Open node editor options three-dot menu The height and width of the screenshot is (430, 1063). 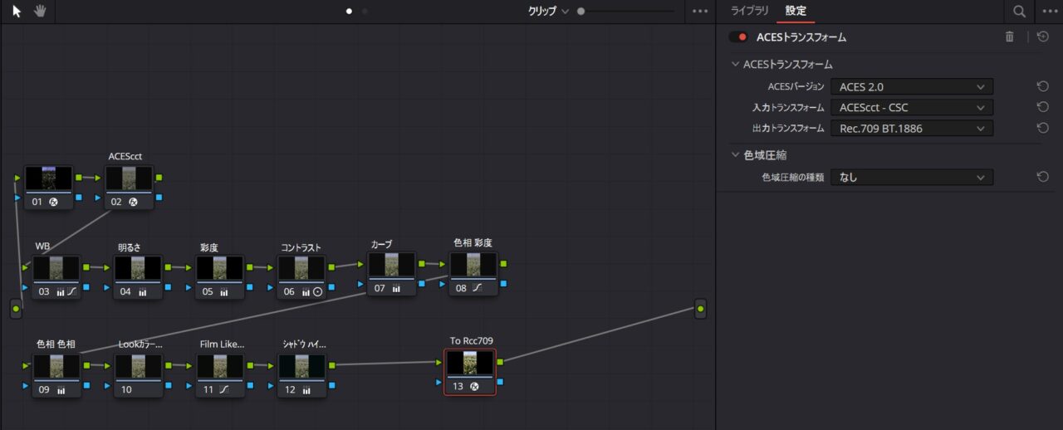click(x=700, y=12)
